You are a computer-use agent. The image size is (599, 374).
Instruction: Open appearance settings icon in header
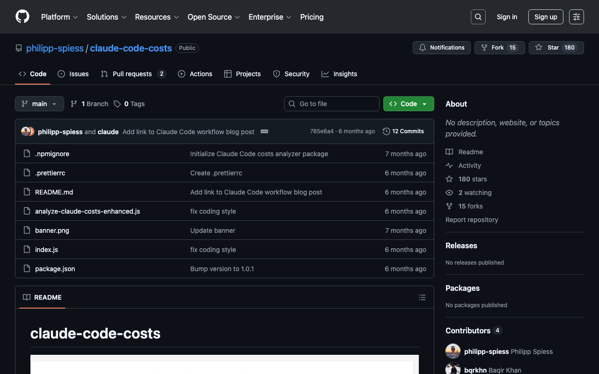(x=576, y=17)
